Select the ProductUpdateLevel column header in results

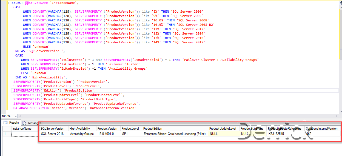point(223,129)
